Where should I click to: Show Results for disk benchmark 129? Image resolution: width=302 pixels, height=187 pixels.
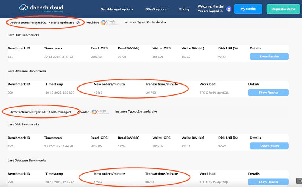[269, 146]
